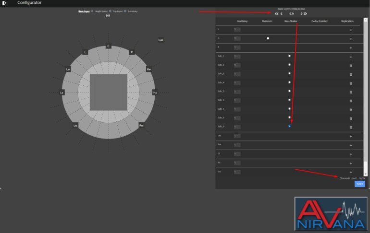
Task: Enable Phantom checkbox for C channel
Action: tap(268, 38)
